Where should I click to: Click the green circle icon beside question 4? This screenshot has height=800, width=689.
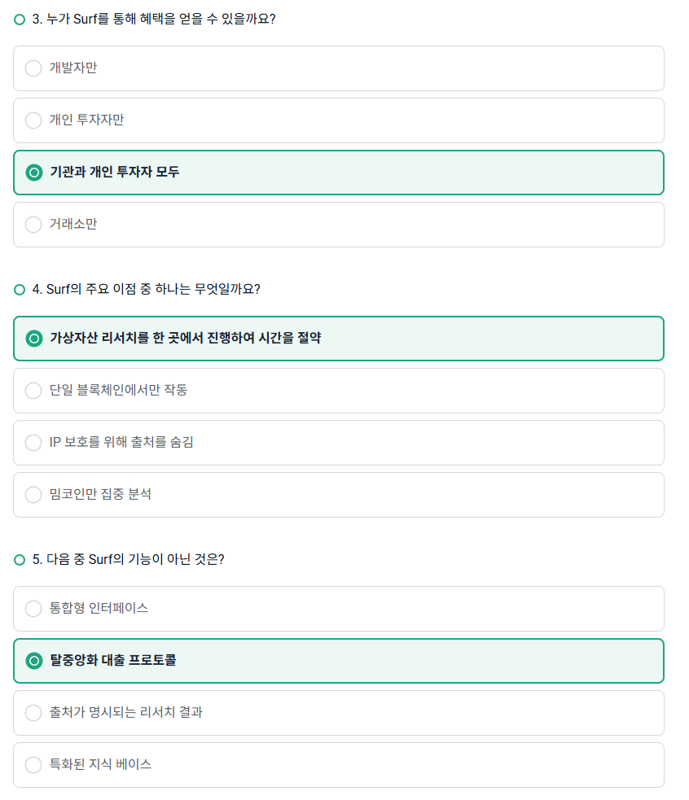[20, 290]
